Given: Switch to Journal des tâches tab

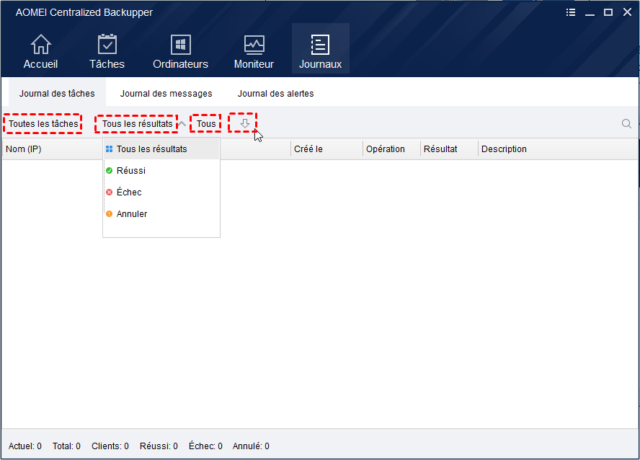Looking at the screenshot, I should [57, 94].
